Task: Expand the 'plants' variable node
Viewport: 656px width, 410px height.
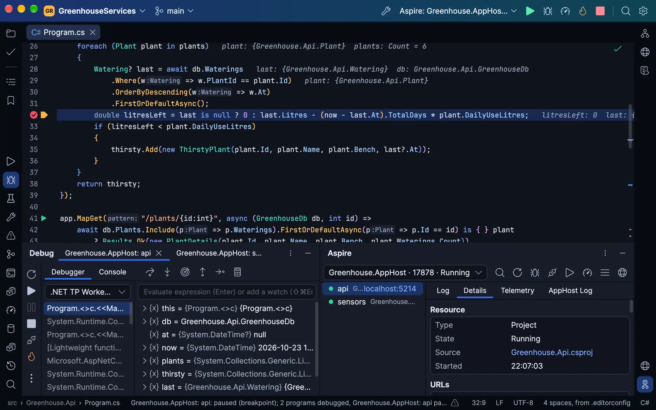Action: coord(145,361)
